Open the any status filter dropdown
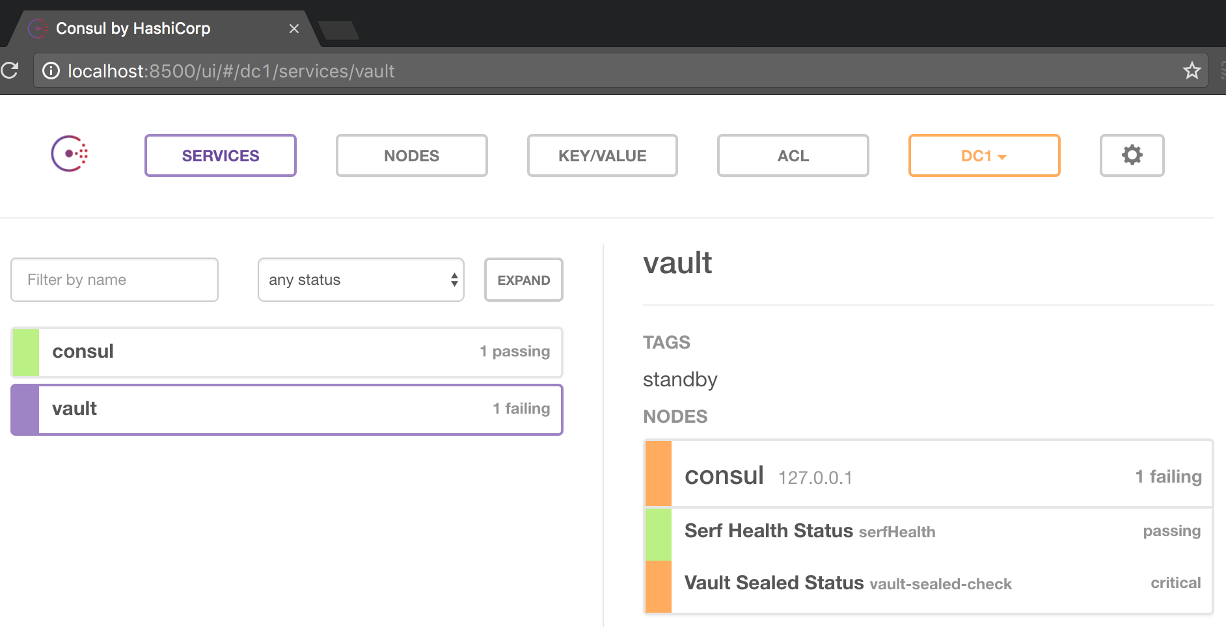Image resolution: width=1226 pixels, height=627 pixels. tap(361, 280)
